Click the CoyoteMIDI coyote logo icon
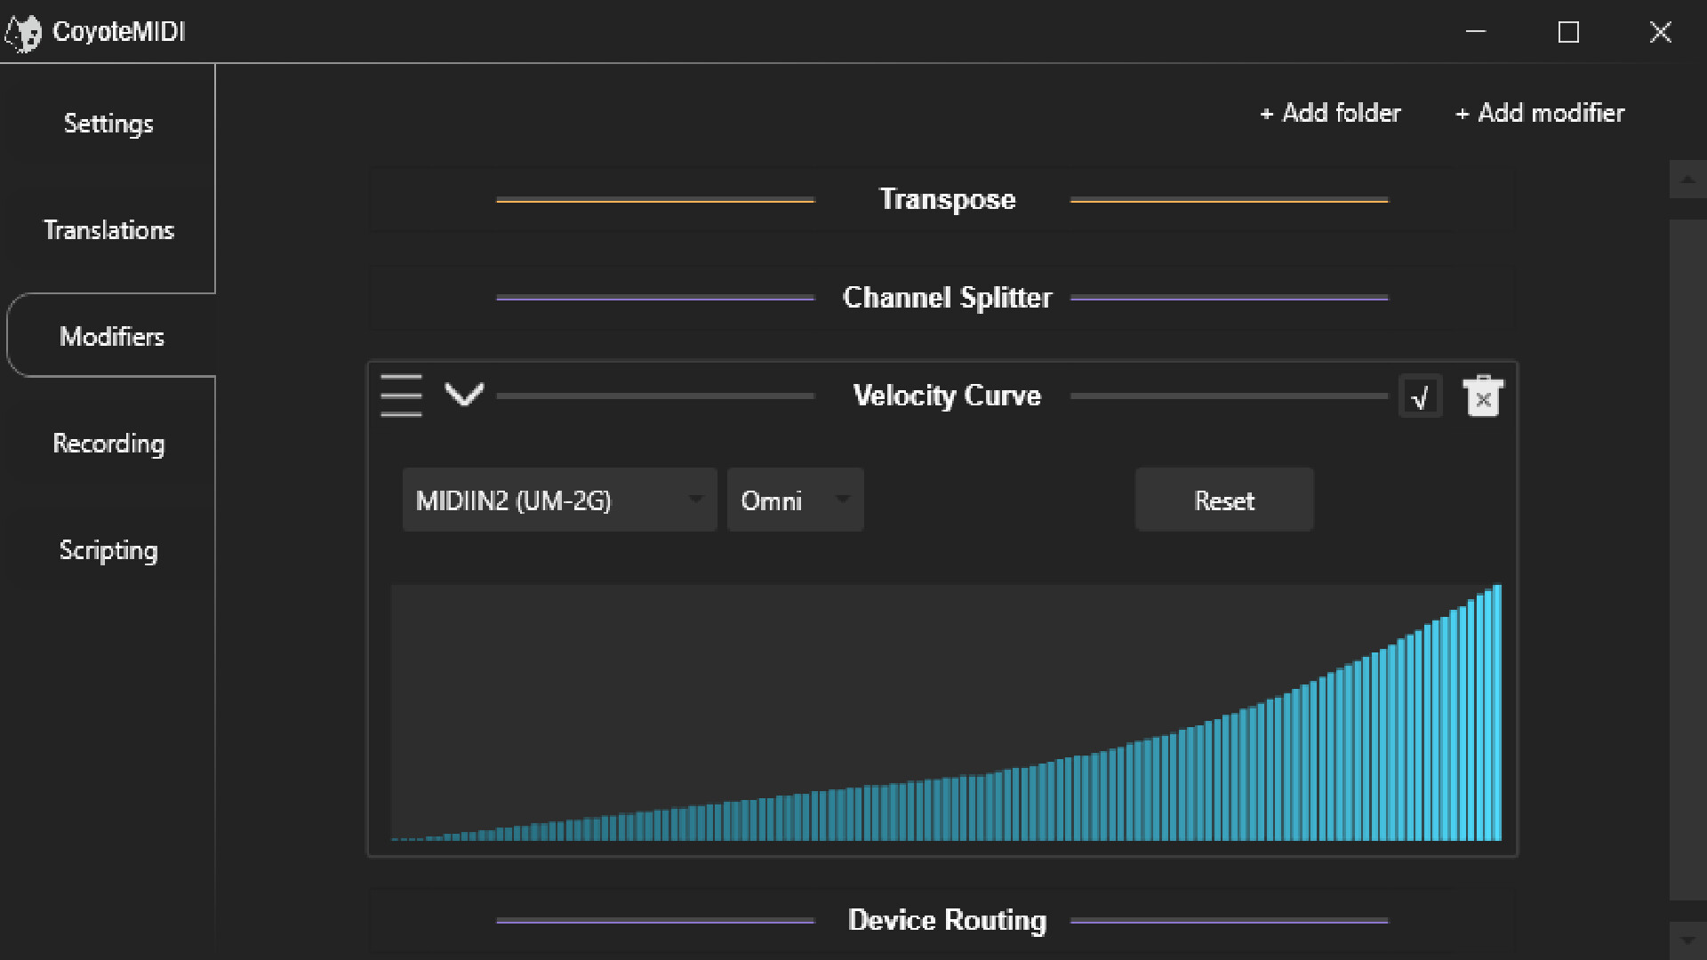Viewport: 1707px width, 960px height. 23,33
